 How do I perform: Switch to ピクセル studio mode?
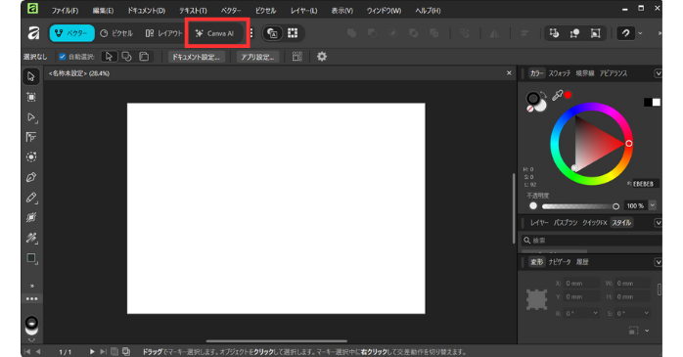pyautogui.click(x=116, y=33)
